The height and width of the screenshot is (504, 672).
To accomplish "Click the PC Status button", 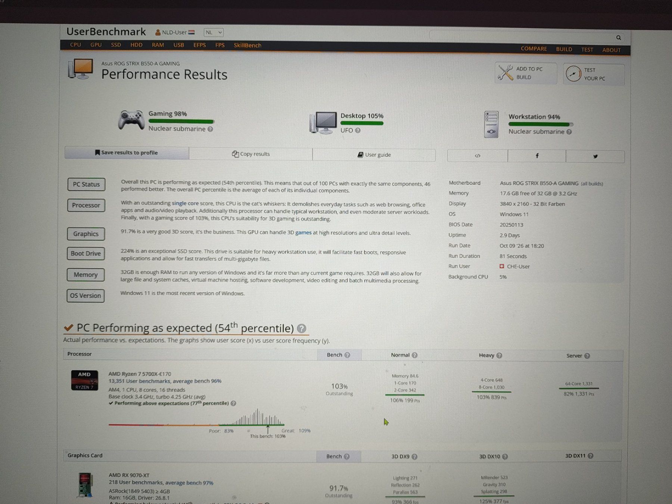I will pos(86,184).
